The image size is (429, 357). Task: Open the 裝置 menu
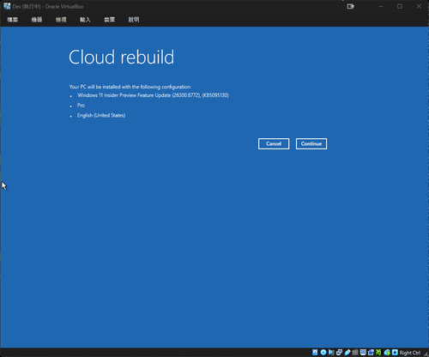(x=110, y=20)
